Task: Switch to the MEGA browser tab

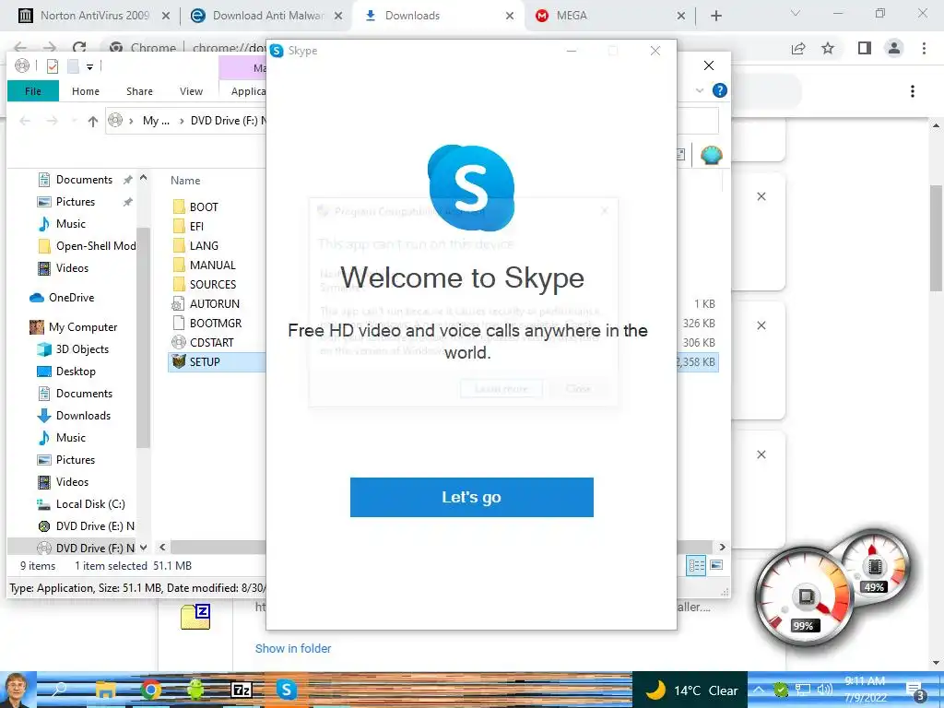Action: pyautogui.click(x=611, y=16)
